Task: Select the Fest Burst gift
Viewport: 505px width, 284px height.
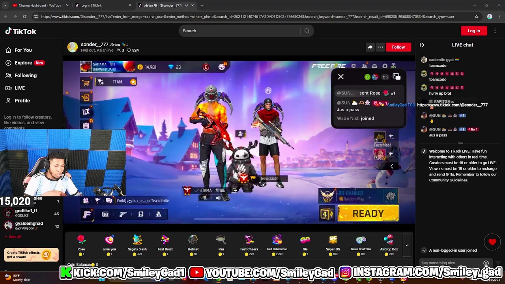Action: (165, 245)
